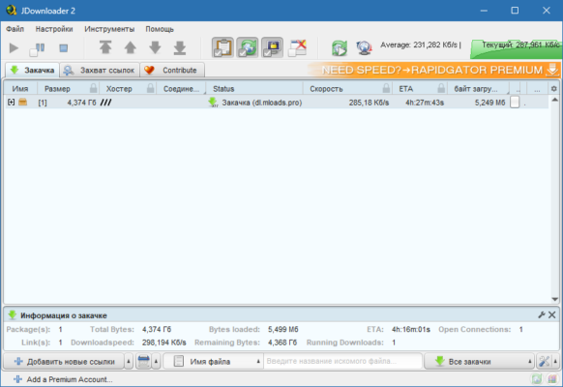
Task: Click the Соедине... column header
Action: click(x=181, y=89)
